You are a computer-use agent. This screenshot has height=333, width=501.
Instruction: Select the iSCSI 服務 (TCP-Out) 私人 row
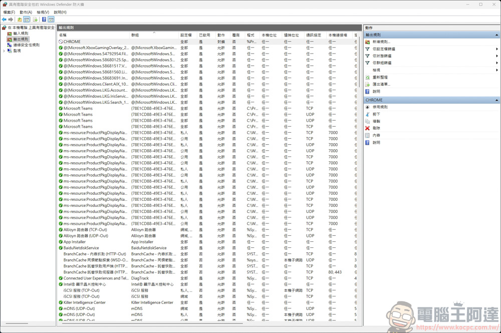207,290
